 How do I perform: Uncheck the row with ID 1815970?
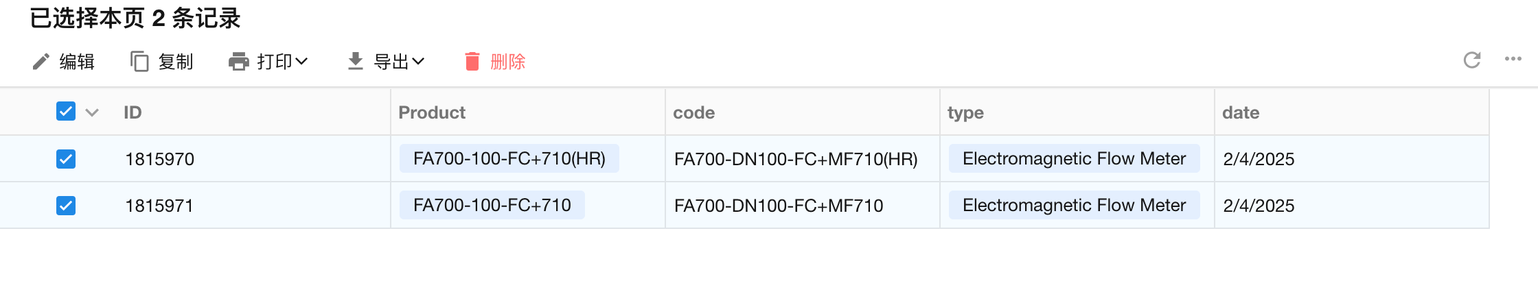coord(66,159)
